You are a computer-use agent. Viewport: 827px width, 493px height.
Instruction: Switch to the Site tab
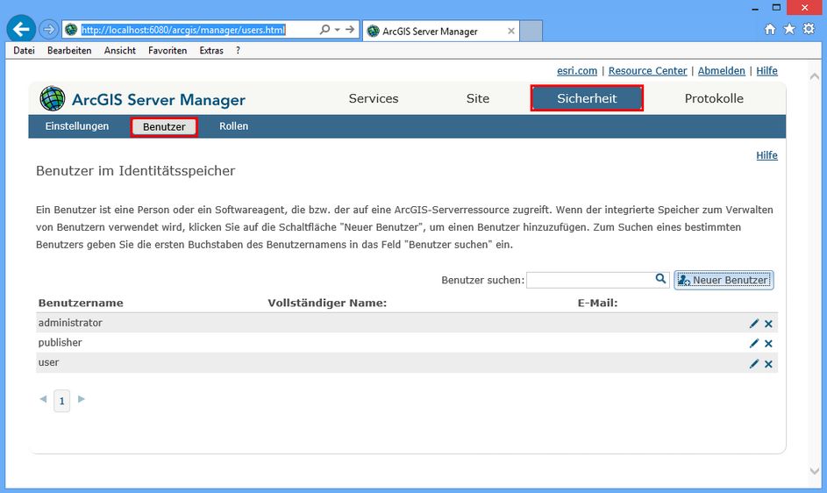click(478, 99)
